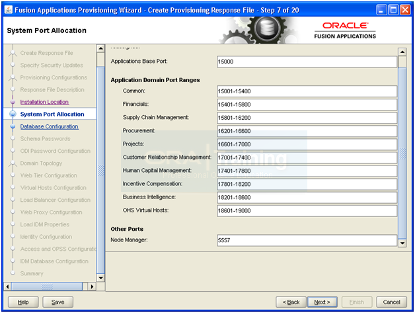Click the Load Balancer Configuration step
415x313 pixels.
pos(56,200)
